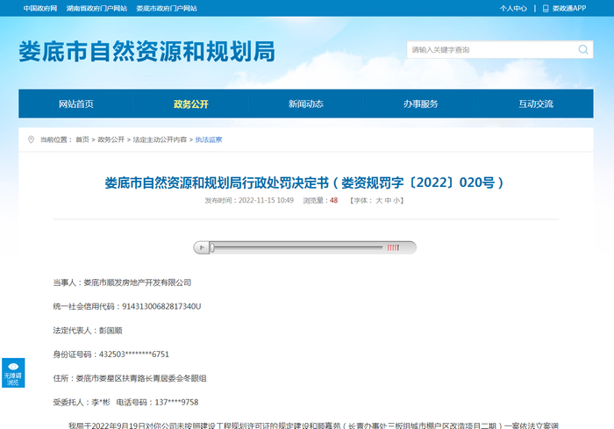
Task: Open the 网站首页 navigation tab
Action: (x=76, y=104)
